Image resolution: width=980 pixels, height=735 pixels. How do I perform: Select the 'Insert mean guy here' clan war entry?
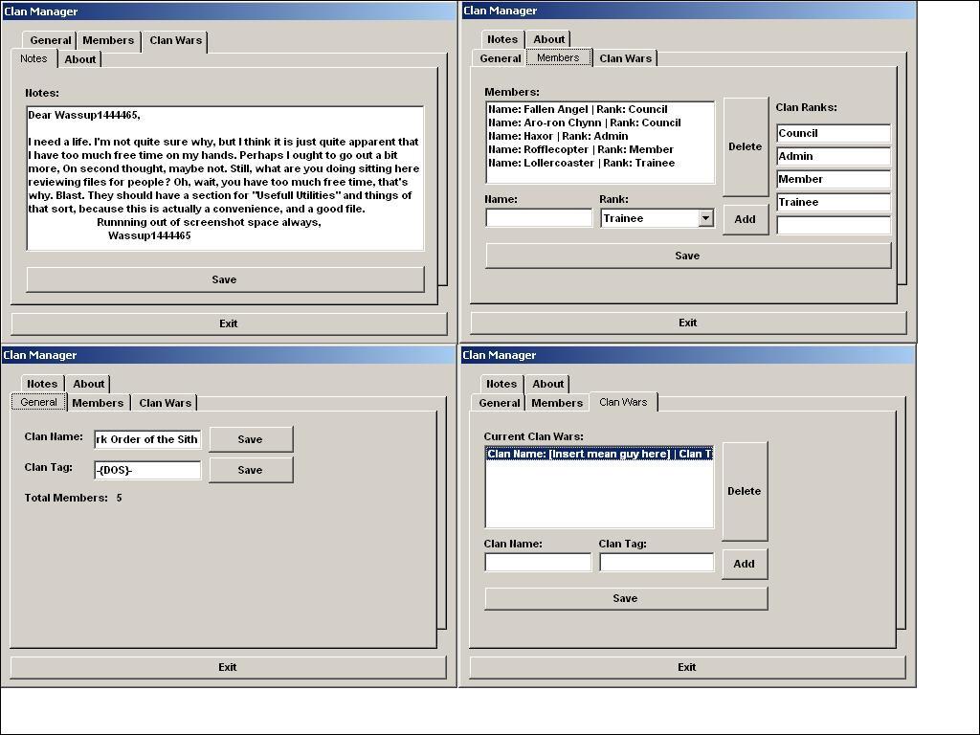(598, 454)
